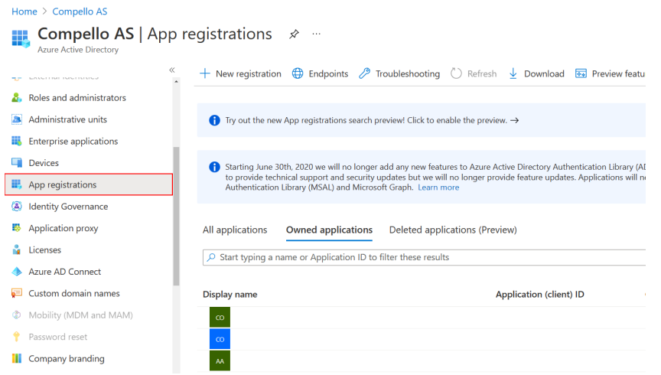This screenshot has height=375, width=661.
Task: Open the first green CO application
Action: point(220,317)
